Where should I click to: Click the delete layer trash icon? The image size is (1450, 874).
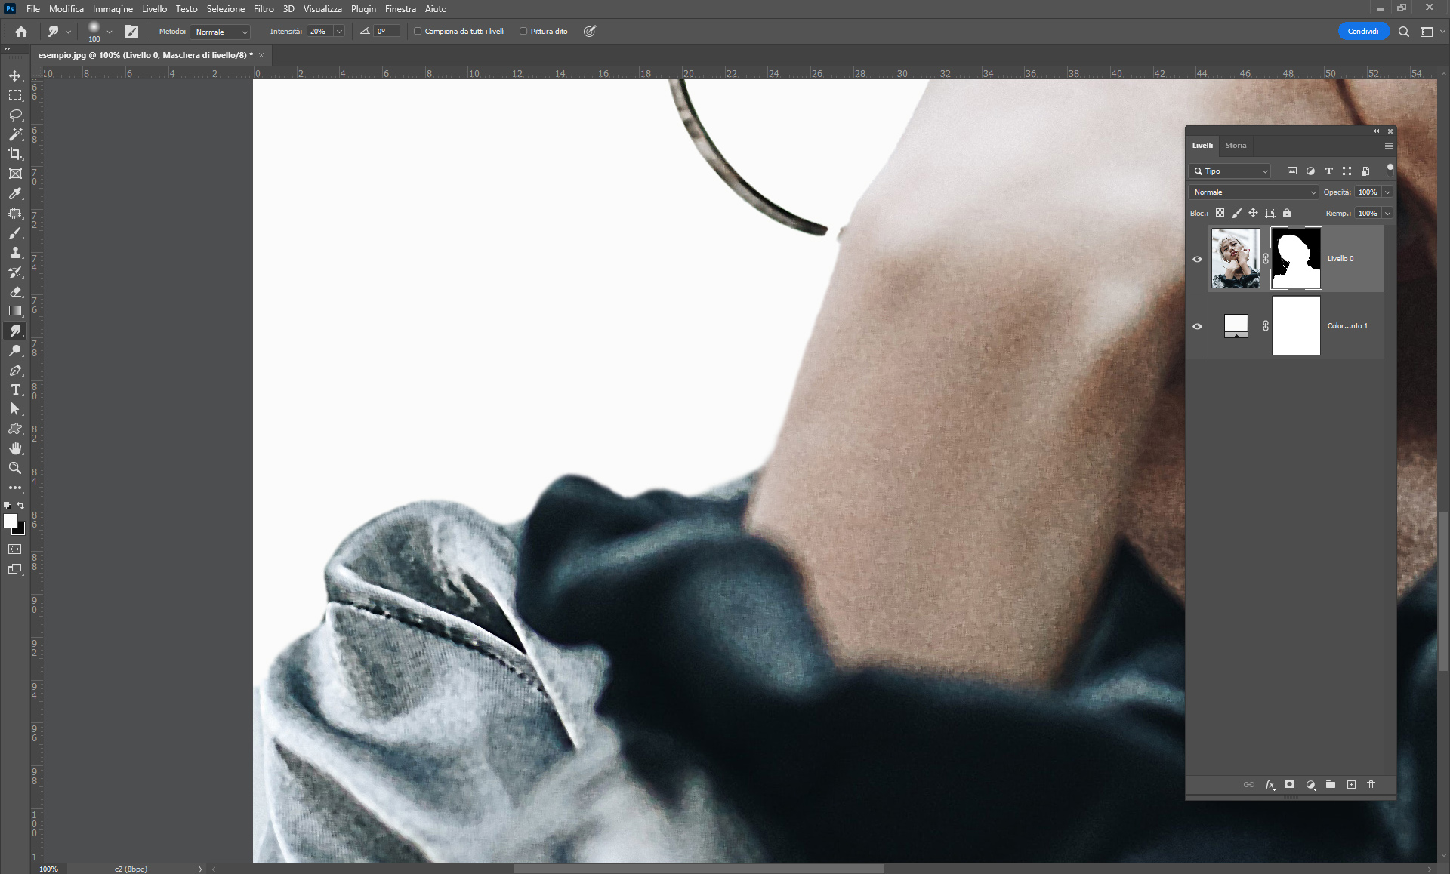pos(1371,785)
